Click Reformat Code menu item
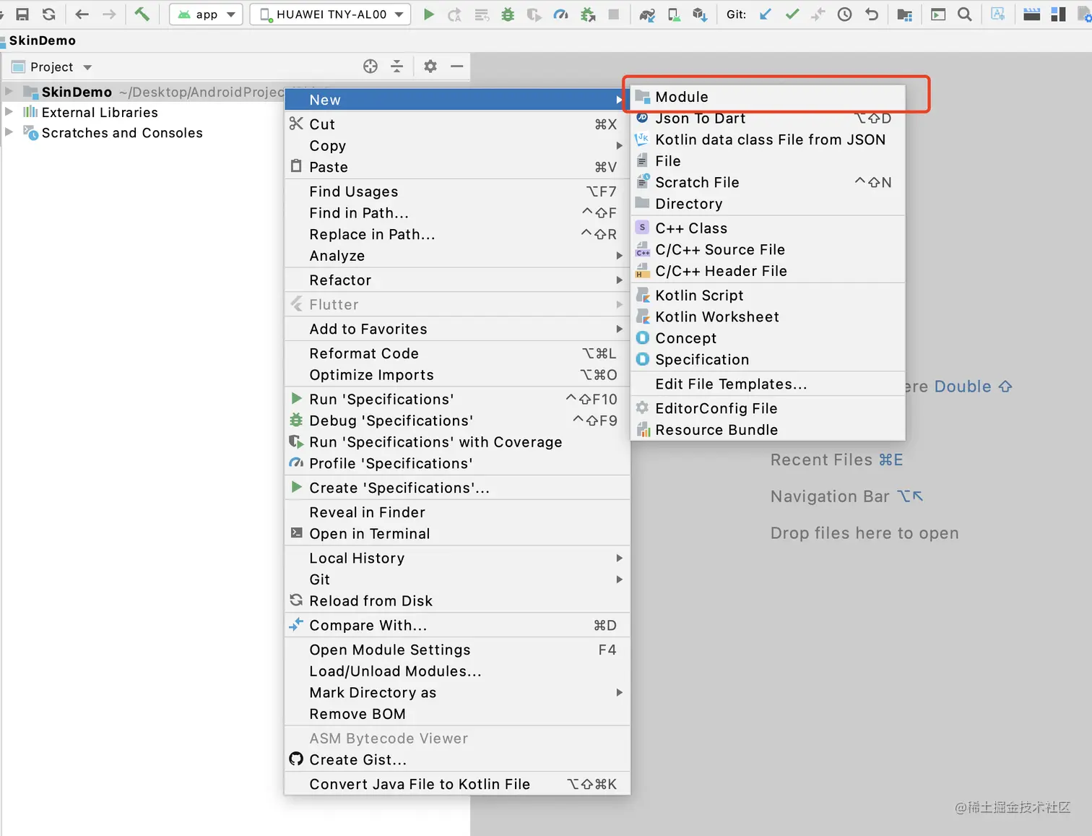Viewport: 1092px width, 836px height. tap(458, 354)
